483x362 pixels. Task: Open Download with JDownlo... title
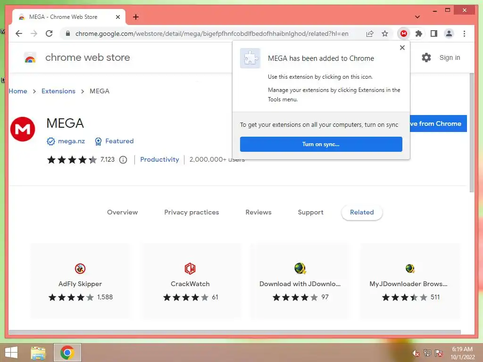point(300,284)
